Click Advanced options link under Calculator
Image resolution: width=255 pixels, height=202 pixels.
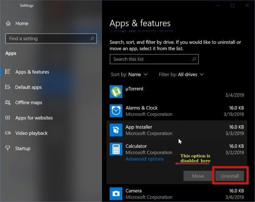point(144,159)
